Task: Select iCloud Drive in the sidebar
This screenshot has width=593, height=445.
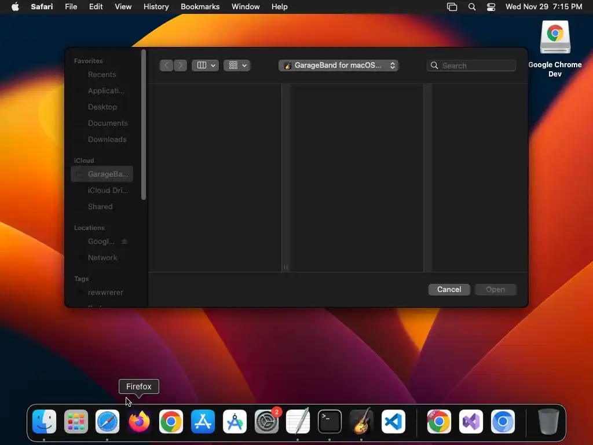Action: coord(102,190)
